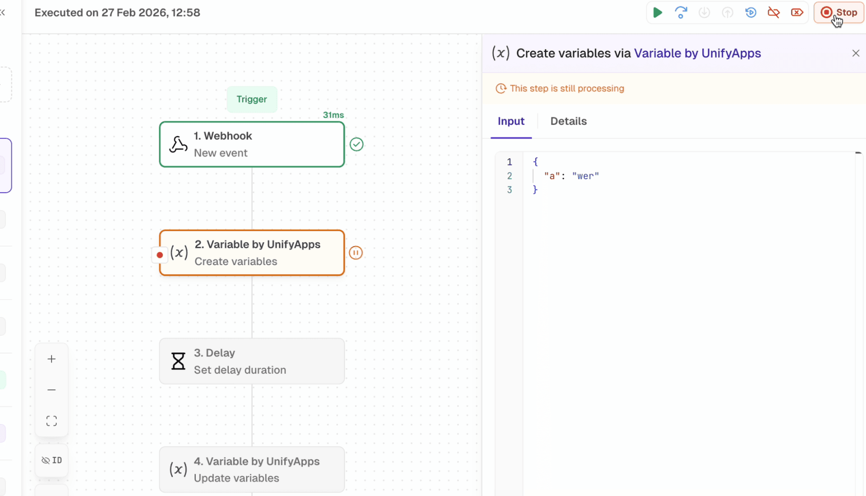Disable all breakpoints icon
This screenshot has height=496, width=866.
(x=774, y=13)
